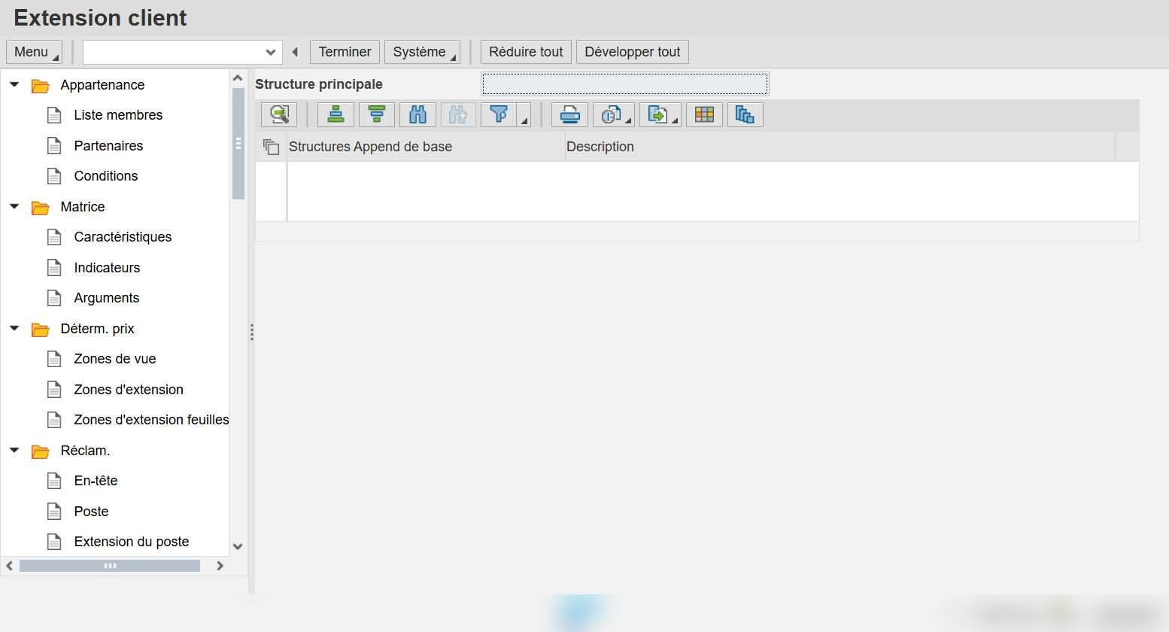The width and height of the screenshot is (1169, 632).
Task: Click the Terminer button
Action: [x=345, y=52]
